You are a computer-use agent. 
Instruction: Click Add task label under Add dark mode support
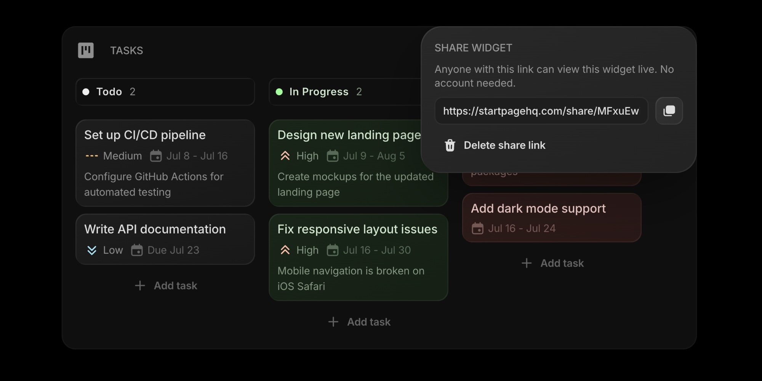[562, 263]
